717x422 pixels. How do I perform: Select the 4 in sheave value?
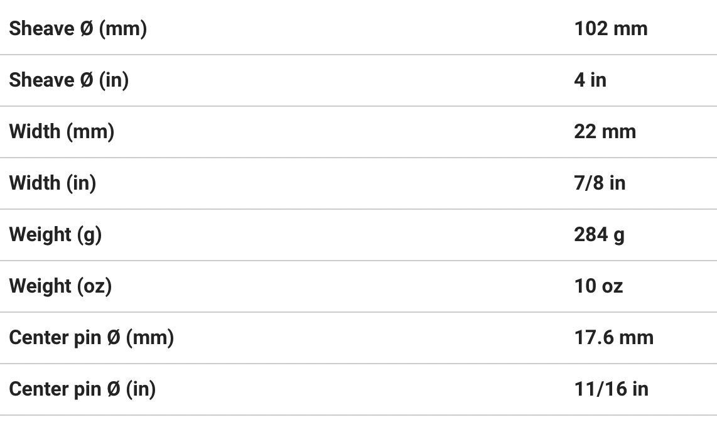click(x=590, y=80)
